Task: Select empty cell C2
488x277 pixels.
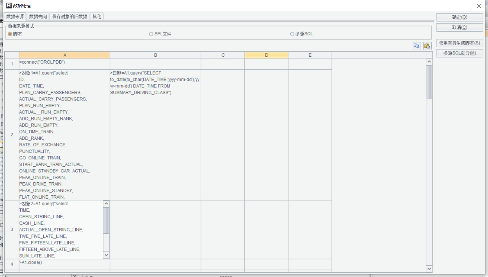Action: [223, 135]
